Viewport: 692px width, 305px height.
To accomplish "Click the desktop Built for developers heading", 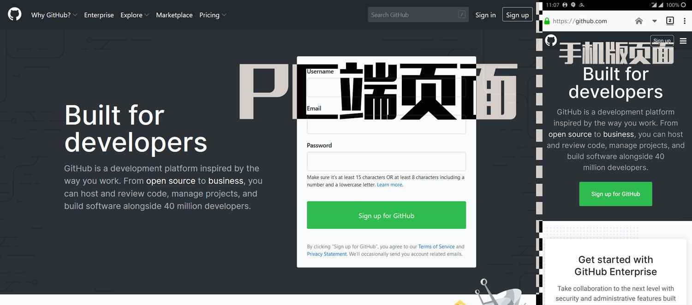I will [x=136, y=128].
